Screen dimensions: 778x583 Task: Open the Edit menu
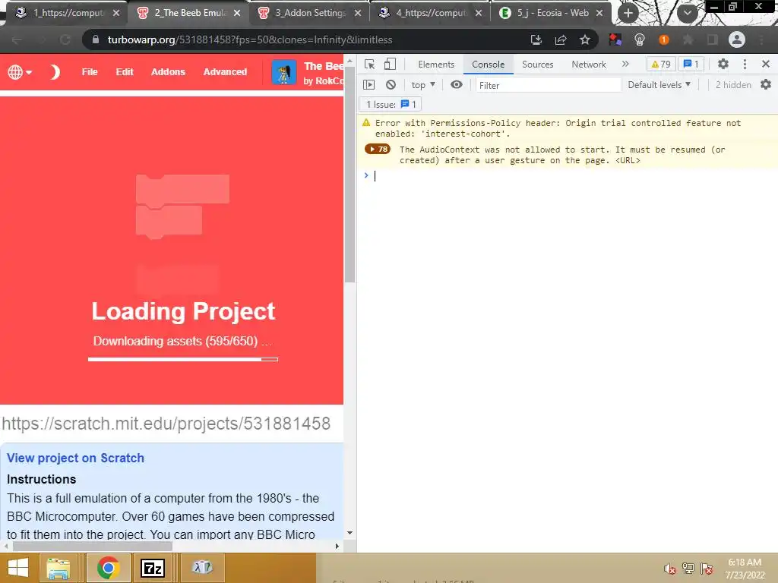pos(125,72)
